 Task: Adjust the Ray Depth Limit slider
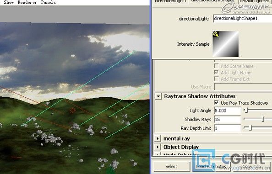point(250,128)
